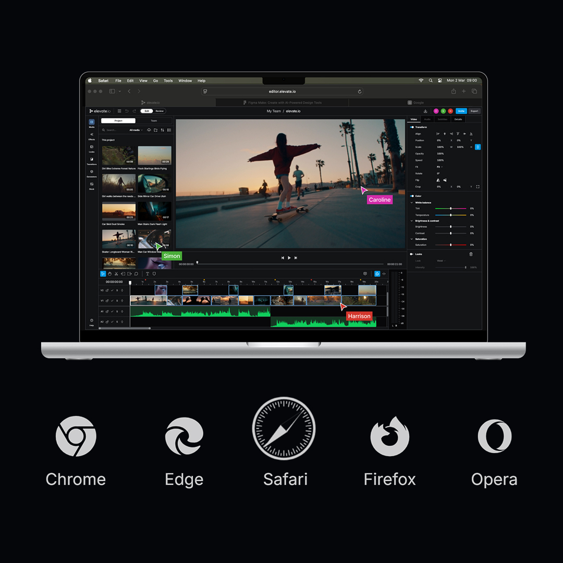Toggle lock on track V2

107,290
